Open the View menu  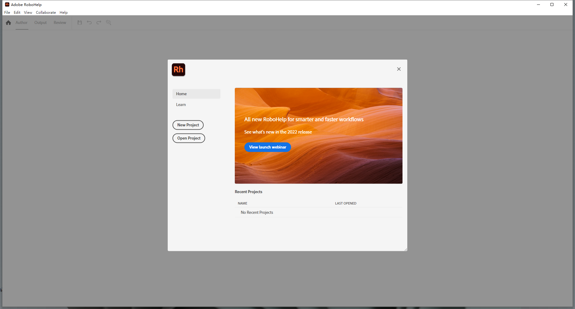(28, 13)
